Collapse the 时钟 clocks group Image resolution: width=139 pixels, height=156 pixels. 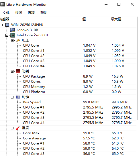[x=12, y=97]
